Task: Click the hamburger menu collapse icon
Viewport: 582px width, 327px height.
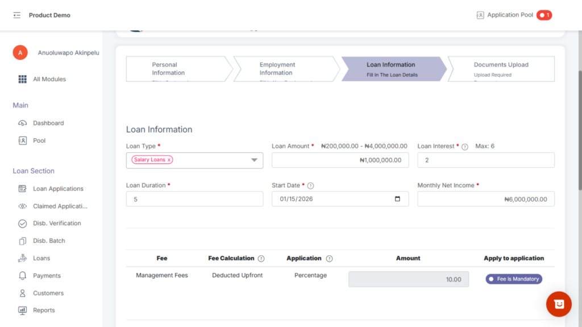Action: click(x=17, y=15)
